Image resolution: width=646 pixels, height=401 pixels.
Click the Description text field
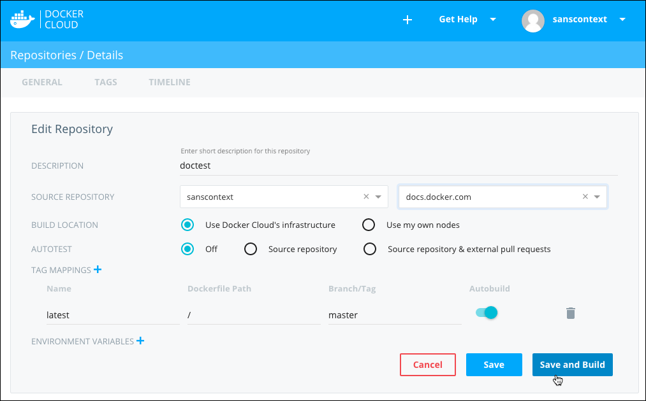399,165
